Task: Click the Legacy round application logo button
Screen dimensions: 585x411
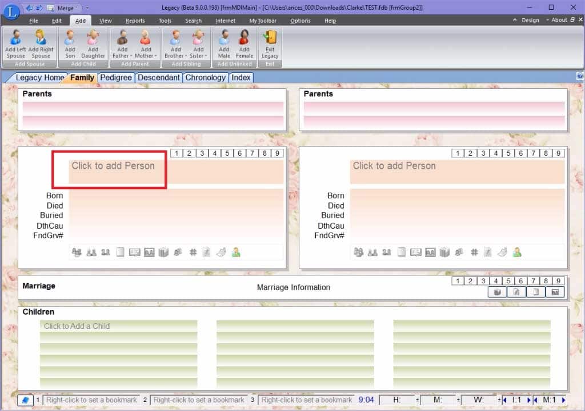Action: (11, 12)
